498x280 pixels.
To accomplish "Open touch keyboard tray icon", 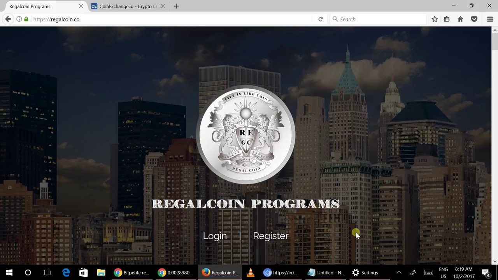I will coord(428,273).
